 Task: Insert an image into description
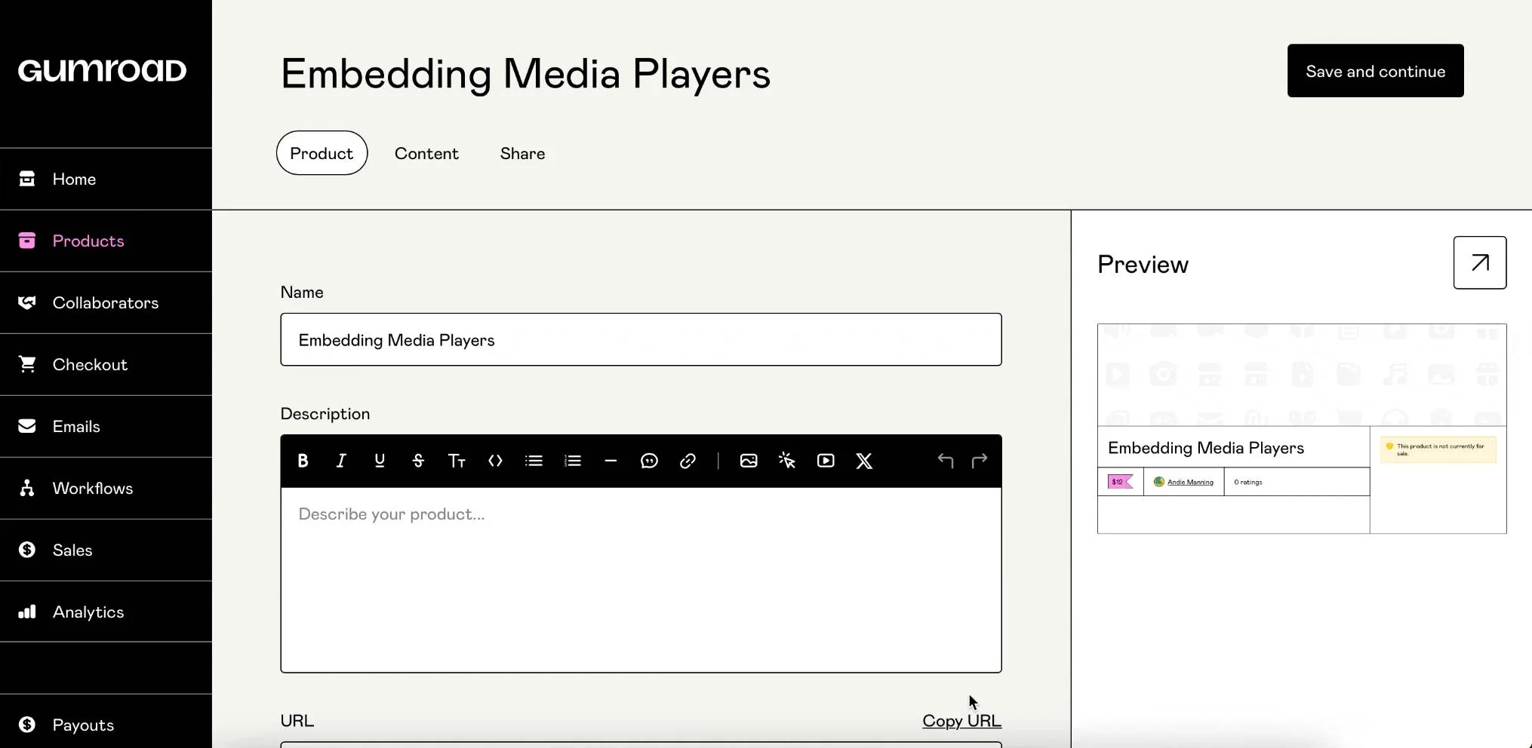[749, 461]
